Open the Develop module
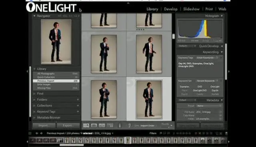 tap(171, 9)
